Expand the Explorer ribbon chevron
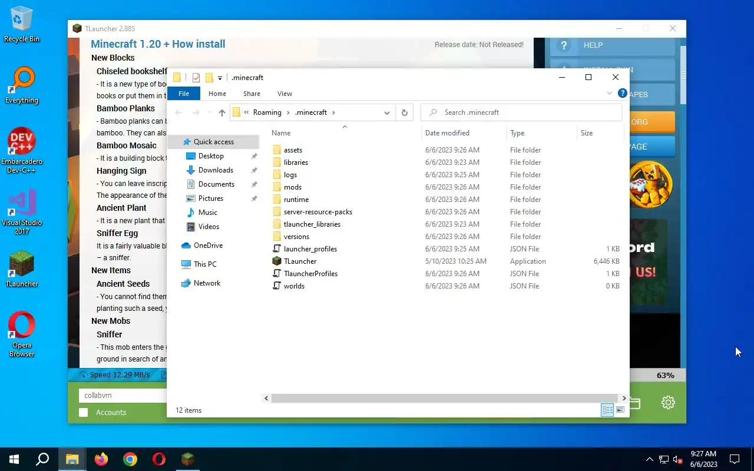The height and width of the screenshot is (471, 754). pos(609,94)
